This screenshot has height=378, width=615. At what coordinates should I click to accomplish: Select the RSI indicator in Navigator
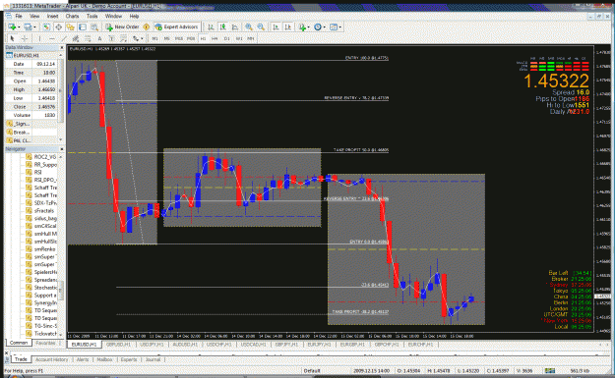[x=37, y=172]
